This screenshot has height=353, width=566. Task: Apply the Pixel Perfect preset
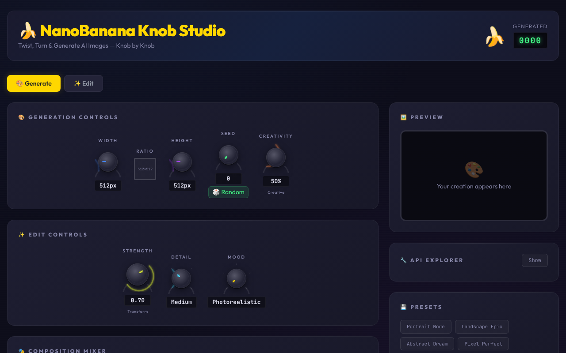483,344
